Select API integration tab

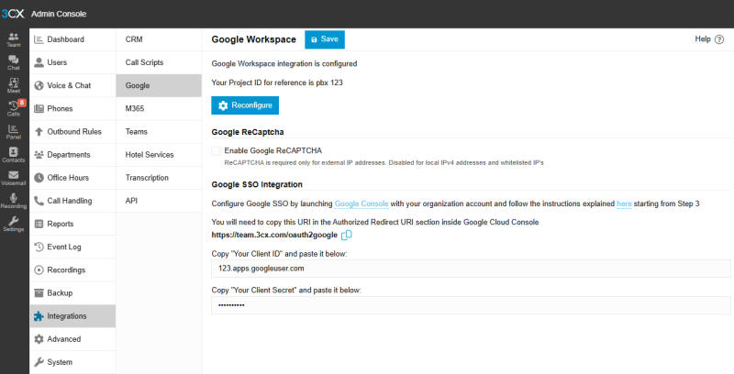[x=159, y=201]
